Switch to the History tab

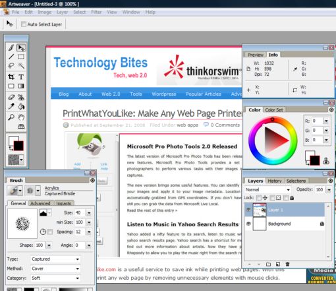pyautogui.click(x=275, y=181)
